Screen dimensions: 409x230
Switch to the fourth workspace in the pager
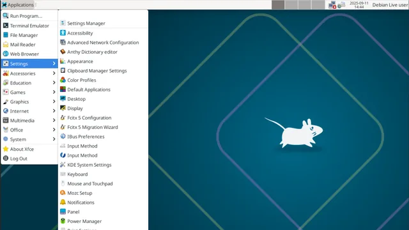(x=318, y=4)
